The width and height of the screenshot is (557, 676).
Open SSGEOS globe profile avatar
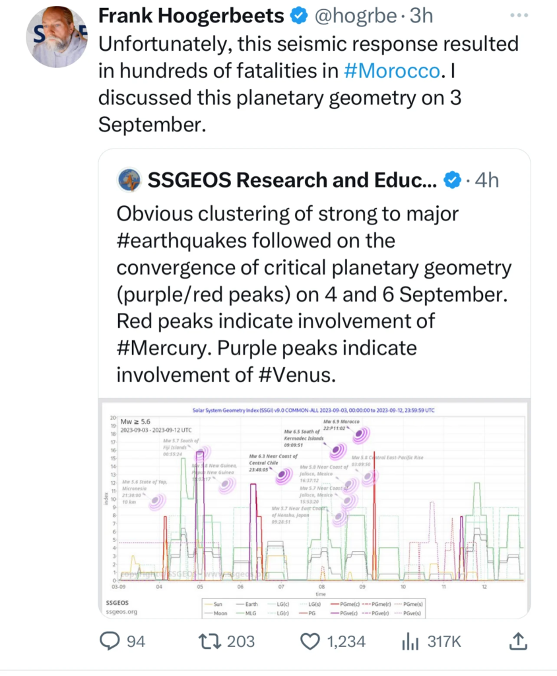[129, 180]
